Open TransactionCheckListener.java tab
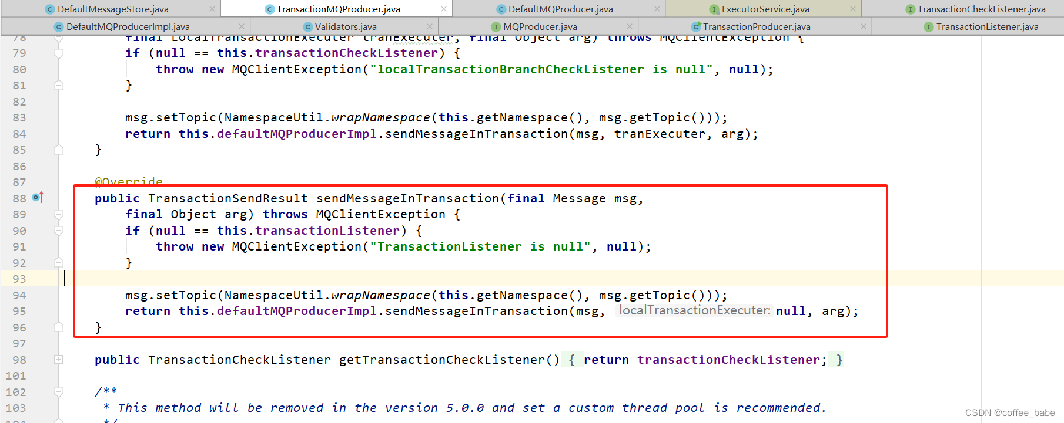The width and height of the screenshot is (1064, 423). [x=981, y=9]
